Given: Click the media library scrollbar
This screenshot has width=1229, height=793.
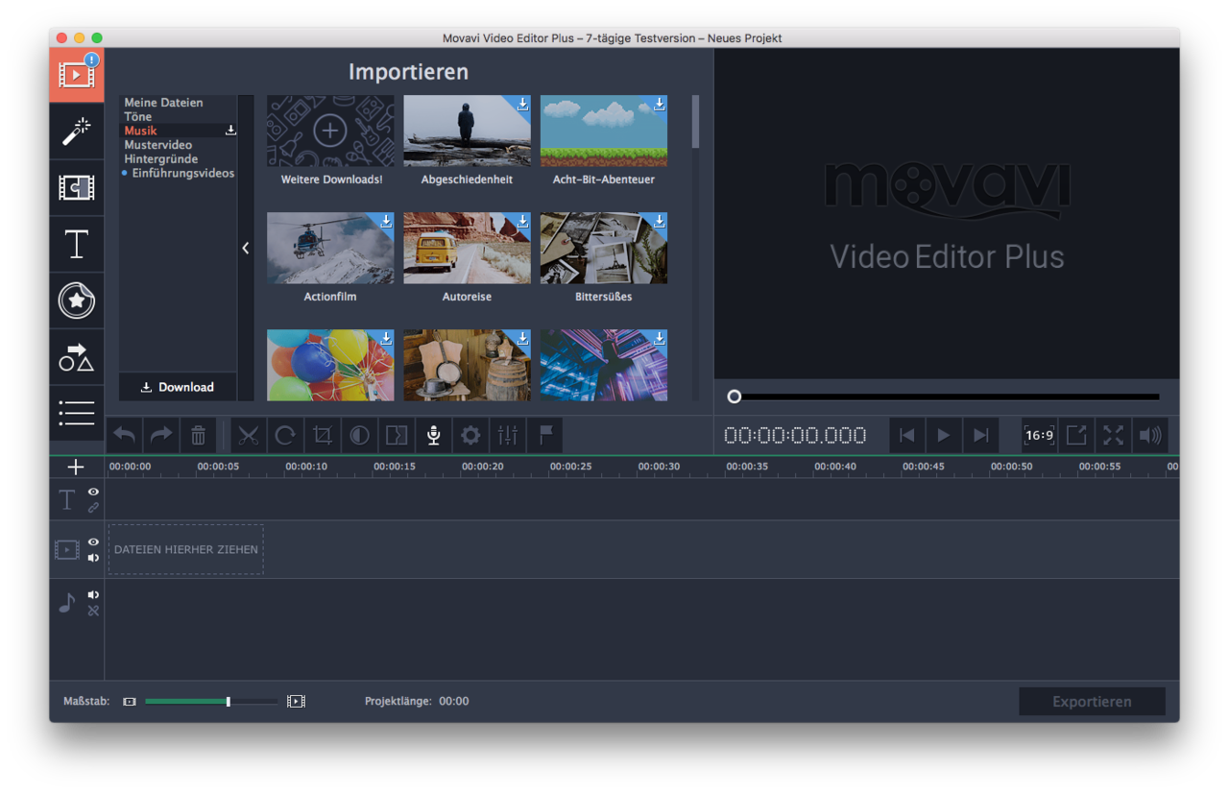Looking at the screenshot, I should pos(695,121).
